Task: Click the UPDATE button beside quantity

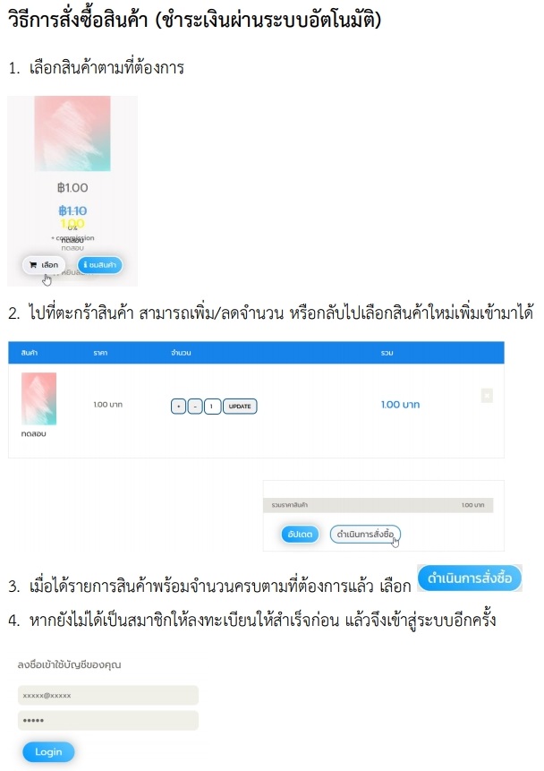Action: click(x=240, y=407)
